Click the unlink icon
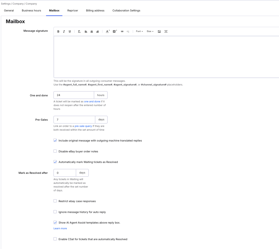 click(128, 31)
